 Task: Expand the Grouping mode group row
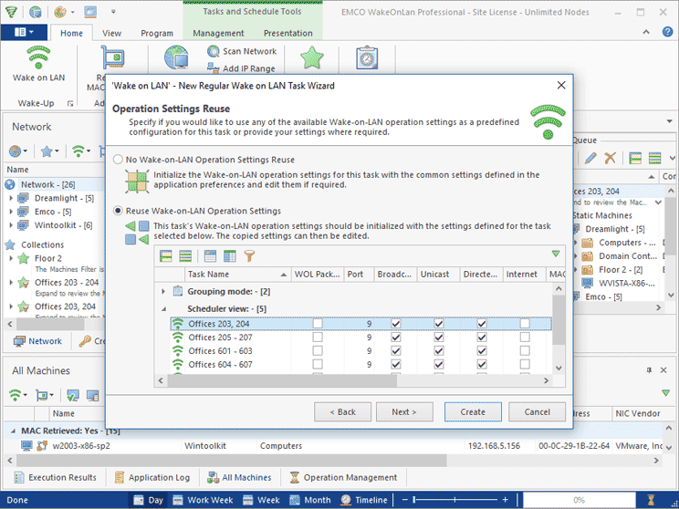click(164, 292)
